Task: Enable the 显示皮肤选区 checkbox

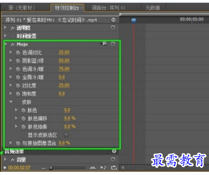Action: click(x=66, y=135)
